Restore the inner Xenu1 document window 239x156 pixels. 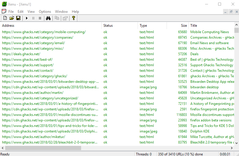coord(231,12)
